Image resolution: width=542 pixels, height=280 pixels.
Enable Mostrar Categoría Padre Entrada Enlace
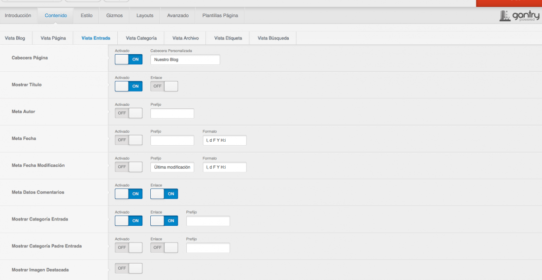164,248
